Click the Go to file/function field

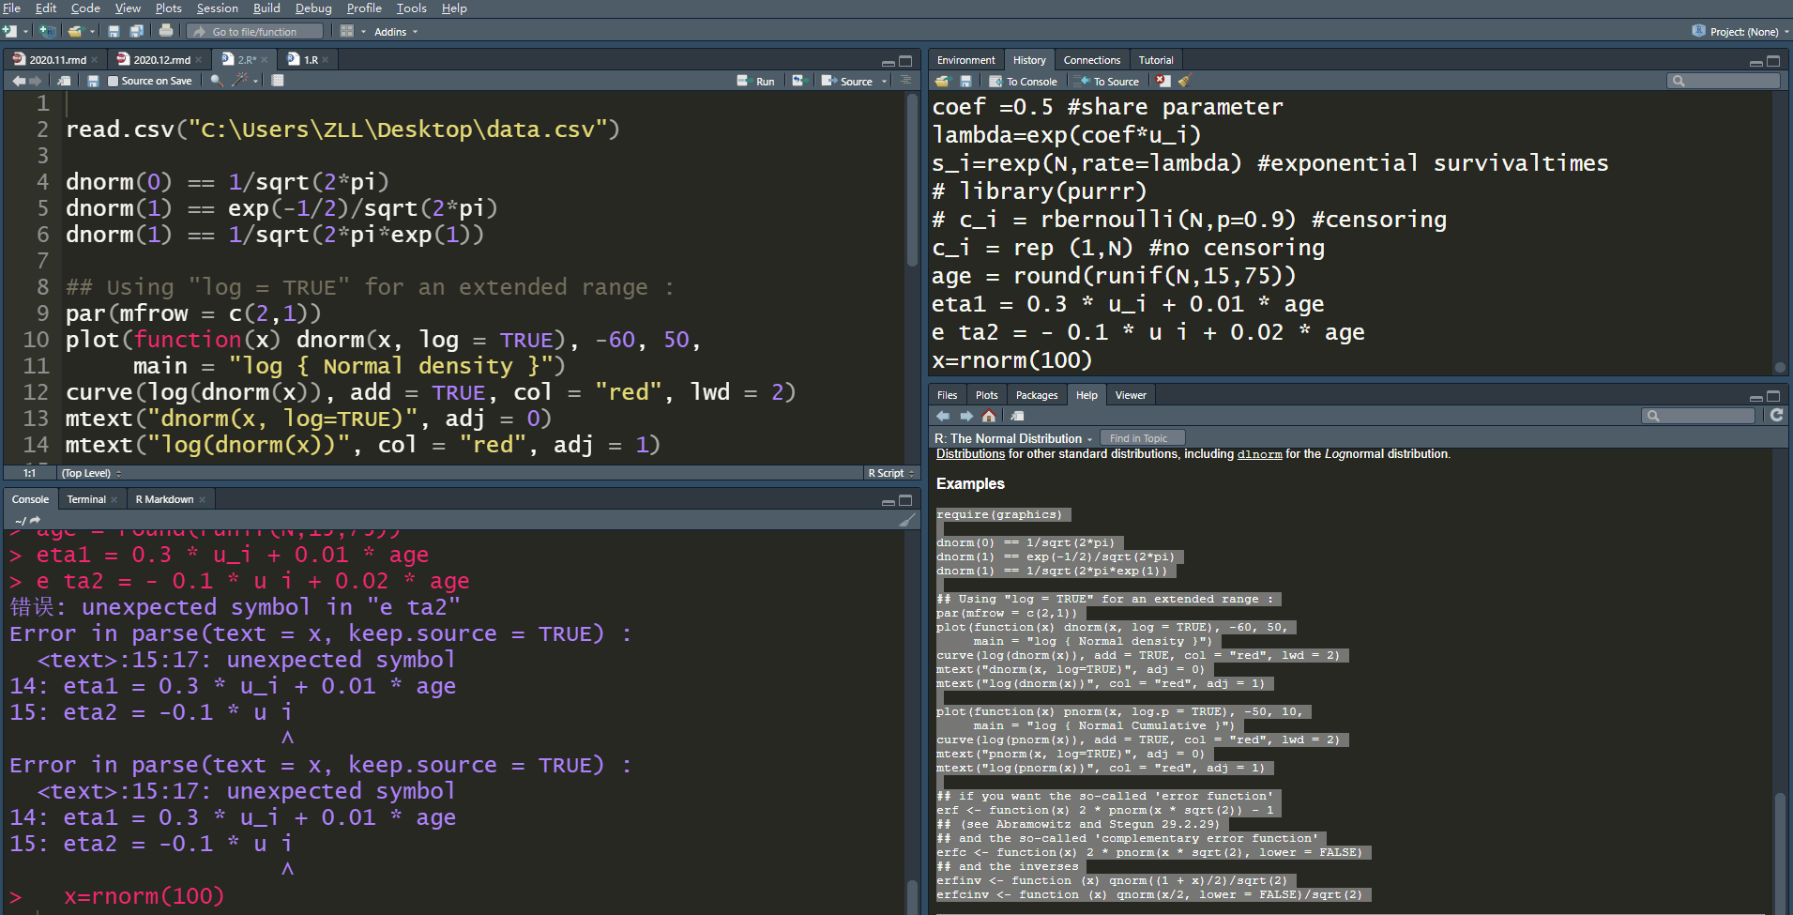pyautogui.click(x=255, y=32)
